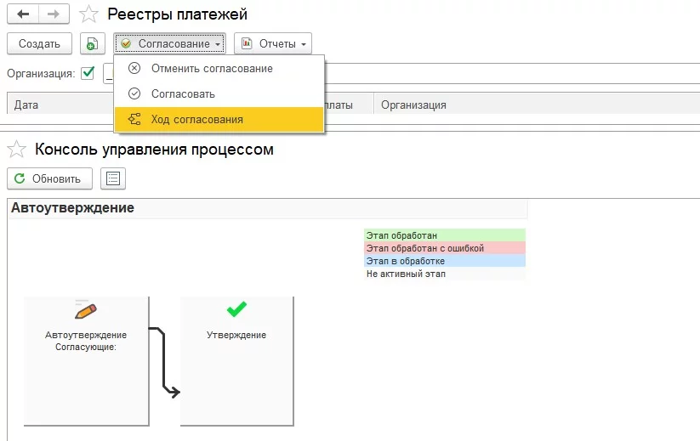Expand the Отчеты dropdown
Screen dimensions: 700x441
(x=273, y=43)
